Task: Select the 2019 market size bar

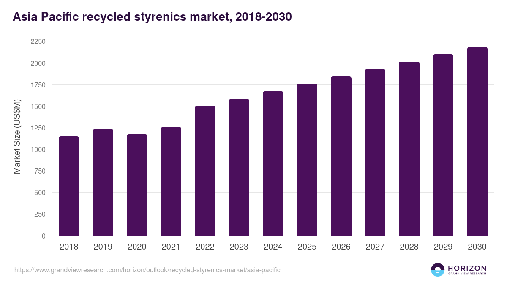Action: click(103, 182)
